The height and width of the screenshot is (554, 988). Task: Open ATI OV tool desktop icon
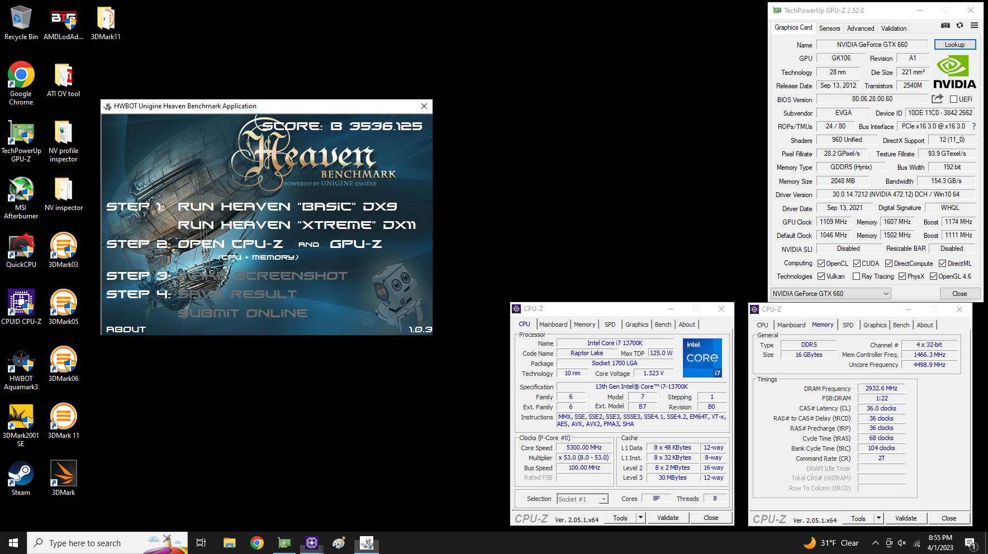click(63, 80)
